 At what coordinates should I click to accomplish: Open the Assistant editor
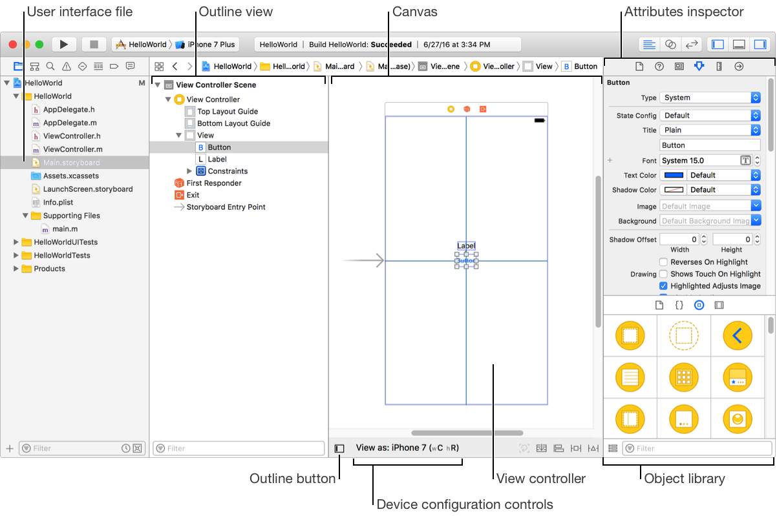pos(670,45)
